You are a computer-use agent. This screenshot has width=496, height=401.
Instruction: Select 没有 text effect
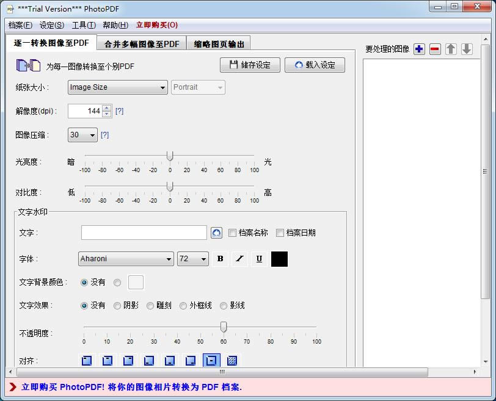84,306
